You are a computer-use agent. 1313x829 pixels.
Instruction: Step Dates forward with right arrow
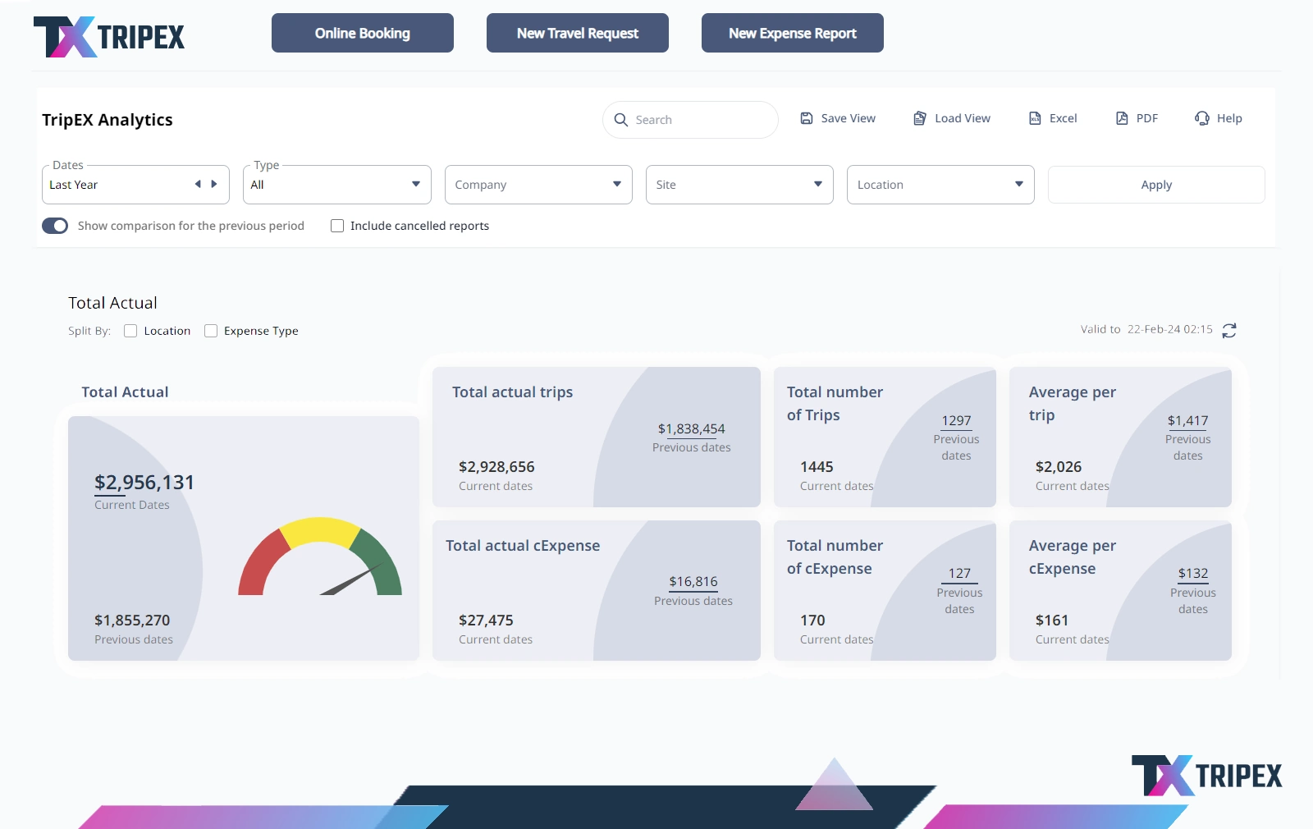[214, 184]
